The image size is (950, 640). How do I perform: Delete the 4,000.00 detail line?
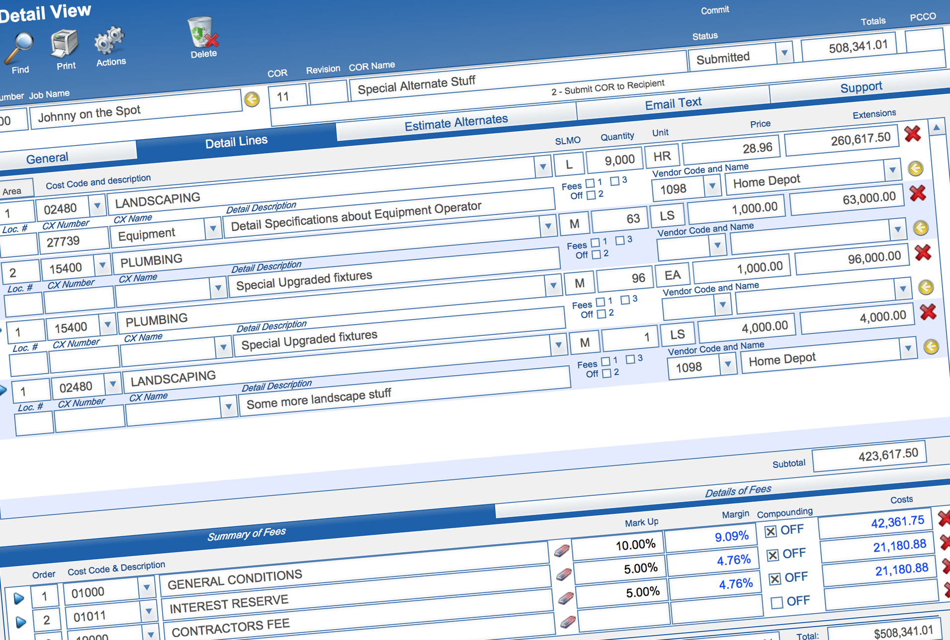[x=928, y=312]
